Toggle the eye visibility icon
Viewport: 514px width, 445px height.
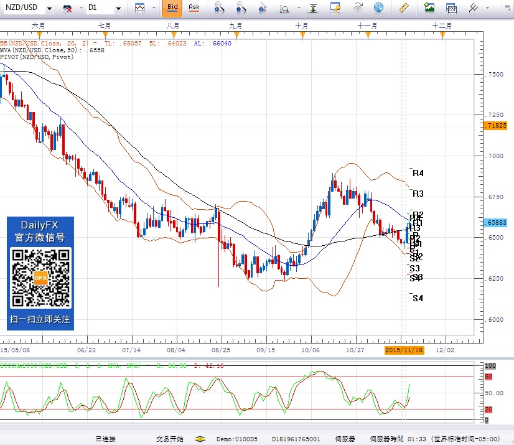(358, 8)
